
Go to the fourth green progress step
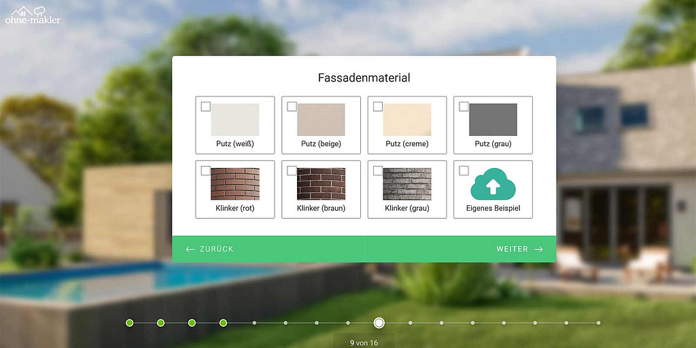[x=223, y=323]
